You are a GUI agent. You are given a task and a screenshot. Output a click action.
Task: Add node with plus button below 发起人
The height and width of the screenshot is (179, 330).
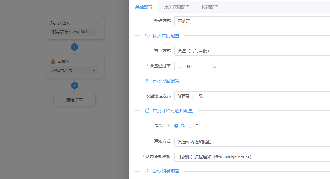tap(75, 47)
